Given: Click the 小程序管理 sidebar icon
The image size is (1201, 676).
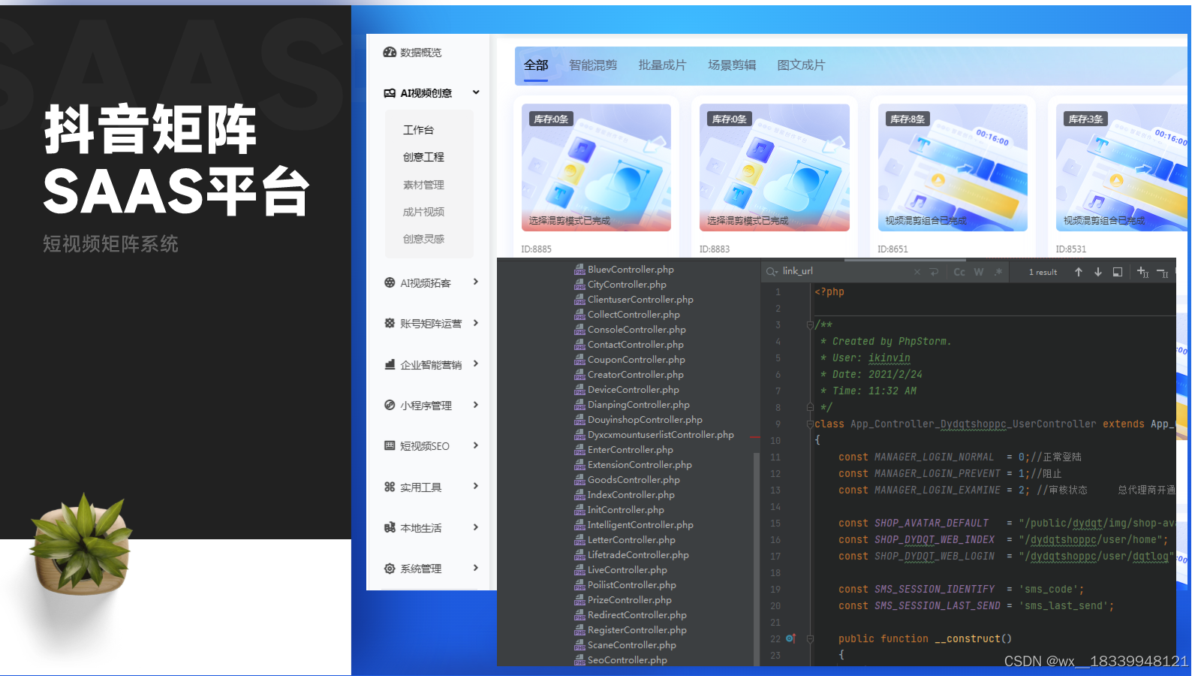Looking at the screenshot, I should coord(390,405).
